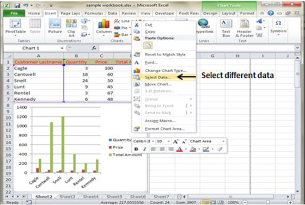Click the font color button in the mini toolbar
The height and width of the screenshot is (205, 305).
[x=179, y=149]
